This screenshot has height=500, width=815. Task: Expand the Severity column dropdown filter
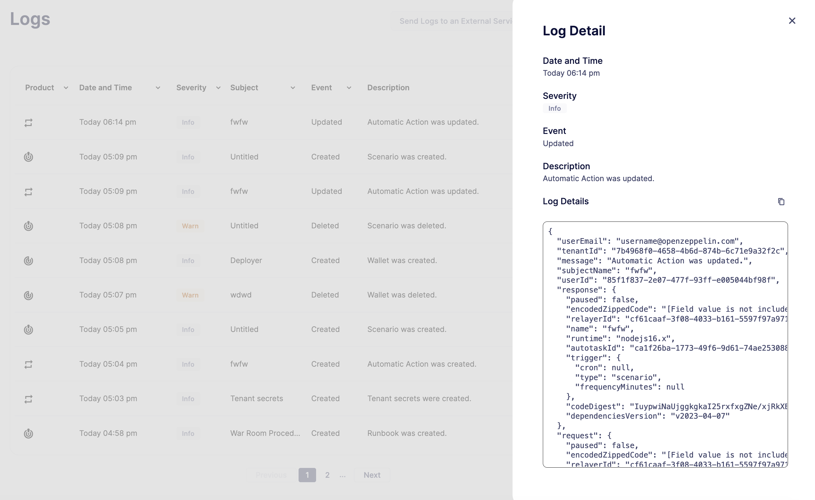pos(218,88)
